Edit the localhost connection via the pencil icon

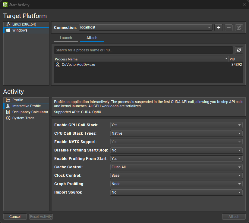tap(239, 27)
